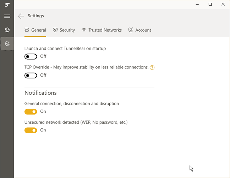Open the Account tab
Viewport: 230px width, 178px height.
[x=143, y=30]
